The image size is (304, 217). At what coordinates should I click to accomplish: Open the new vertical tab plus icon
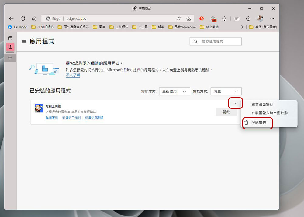[10, 58]
